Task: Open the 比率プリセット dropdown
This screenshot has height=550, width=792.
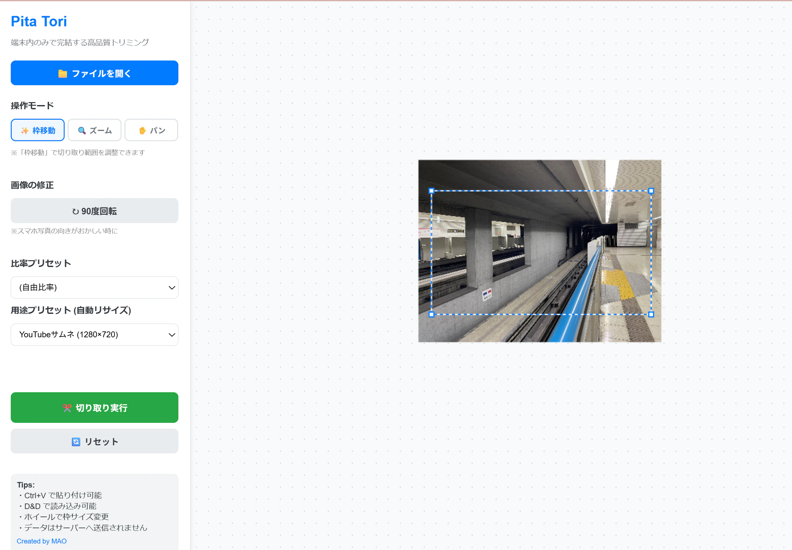Action: tap(94, 287)
